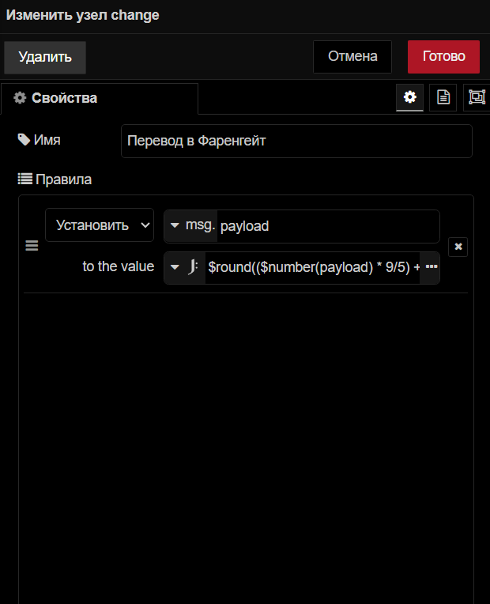490x604 pixels.
Task: Click the tag icon beside Имя
Action: tap(24, 140)
